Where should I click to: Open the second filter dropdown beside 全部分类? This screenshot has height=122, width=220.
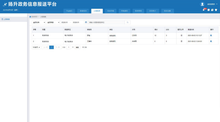point(53,22)
